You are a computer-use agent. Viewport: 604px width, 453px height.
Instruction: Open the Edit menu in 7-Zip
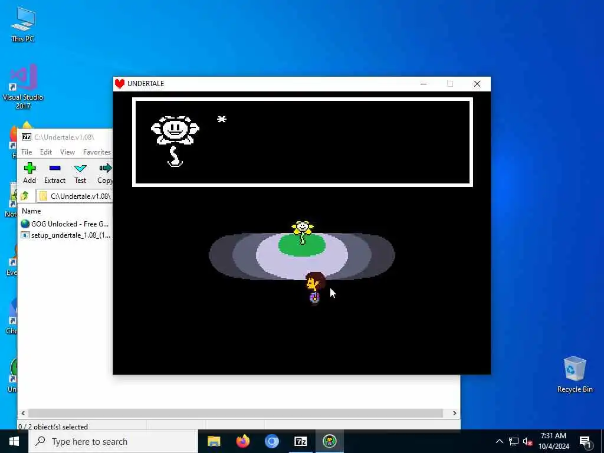(46, 152)
